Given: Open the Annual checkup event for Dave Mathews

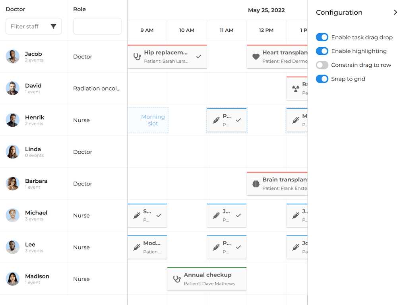Looking at the screenshot, I should coord(207,279).
